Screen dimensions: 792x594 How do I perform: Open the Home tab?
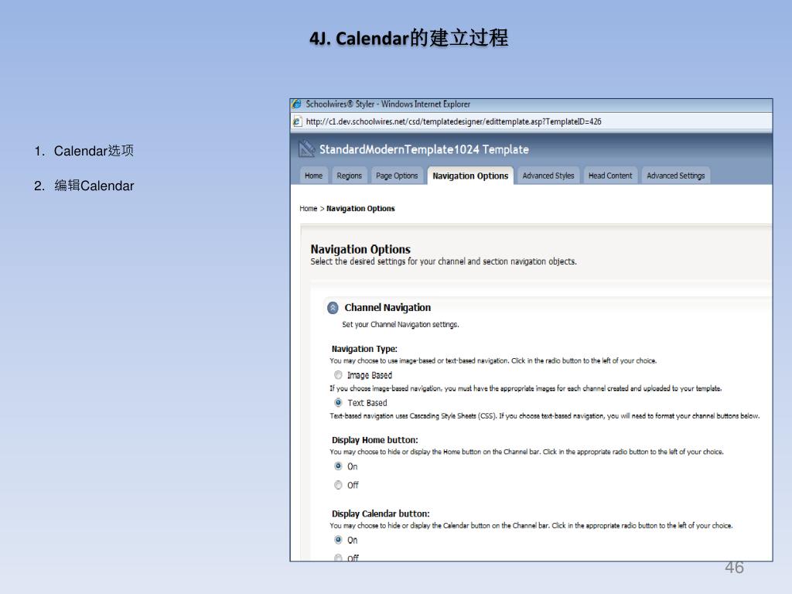tap(313, 176)
